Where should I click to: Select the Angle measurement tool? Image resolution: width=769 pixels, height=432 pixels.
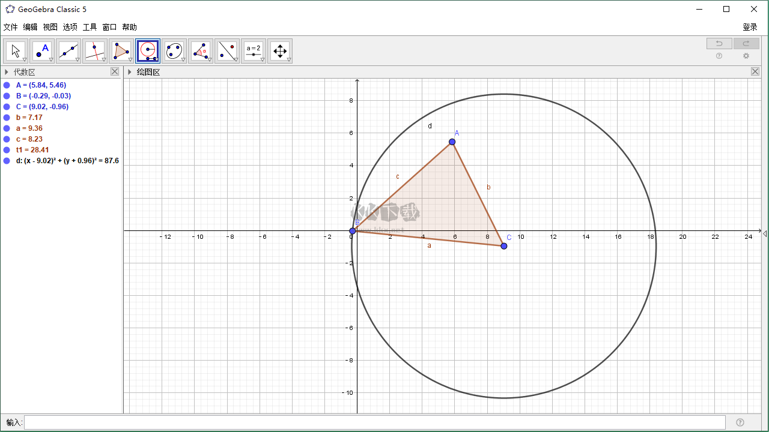click(x=201, y=50)
